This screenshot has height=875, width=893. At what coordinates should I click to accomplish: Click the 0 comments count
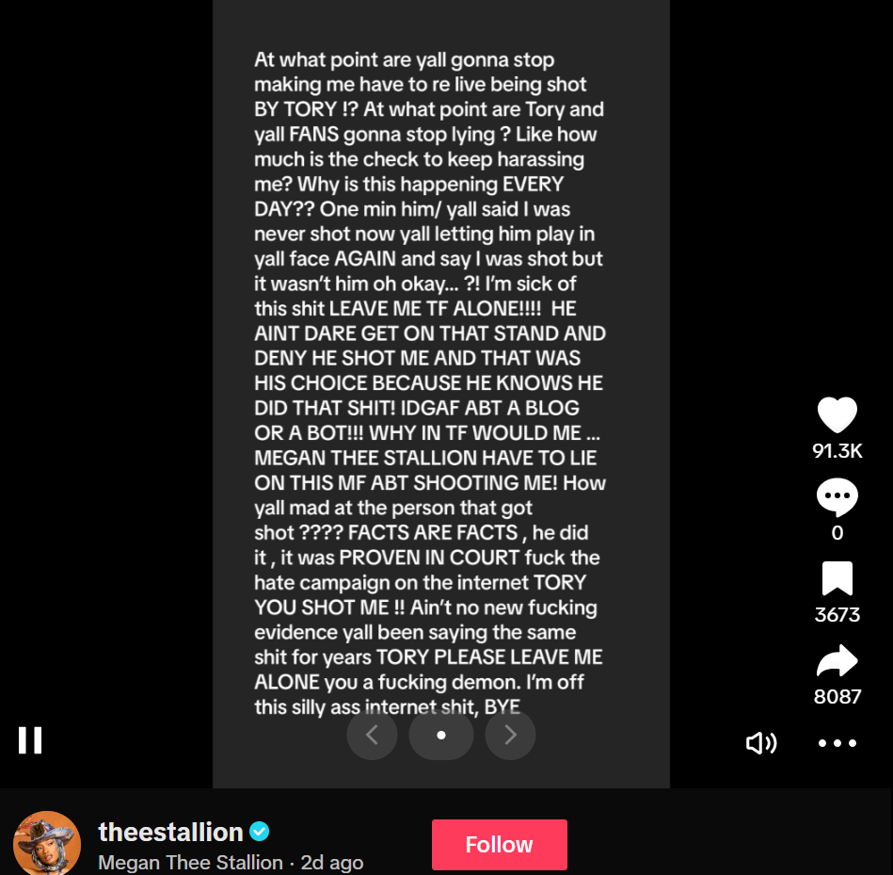click(837, 532)
